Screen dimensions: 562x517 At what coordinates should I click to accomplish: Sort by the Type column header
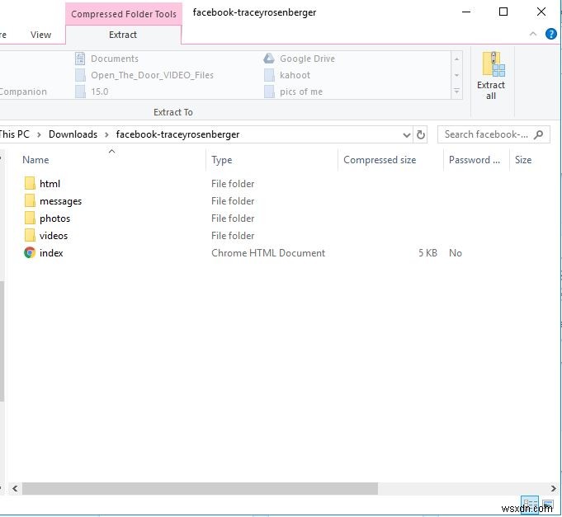221,160
